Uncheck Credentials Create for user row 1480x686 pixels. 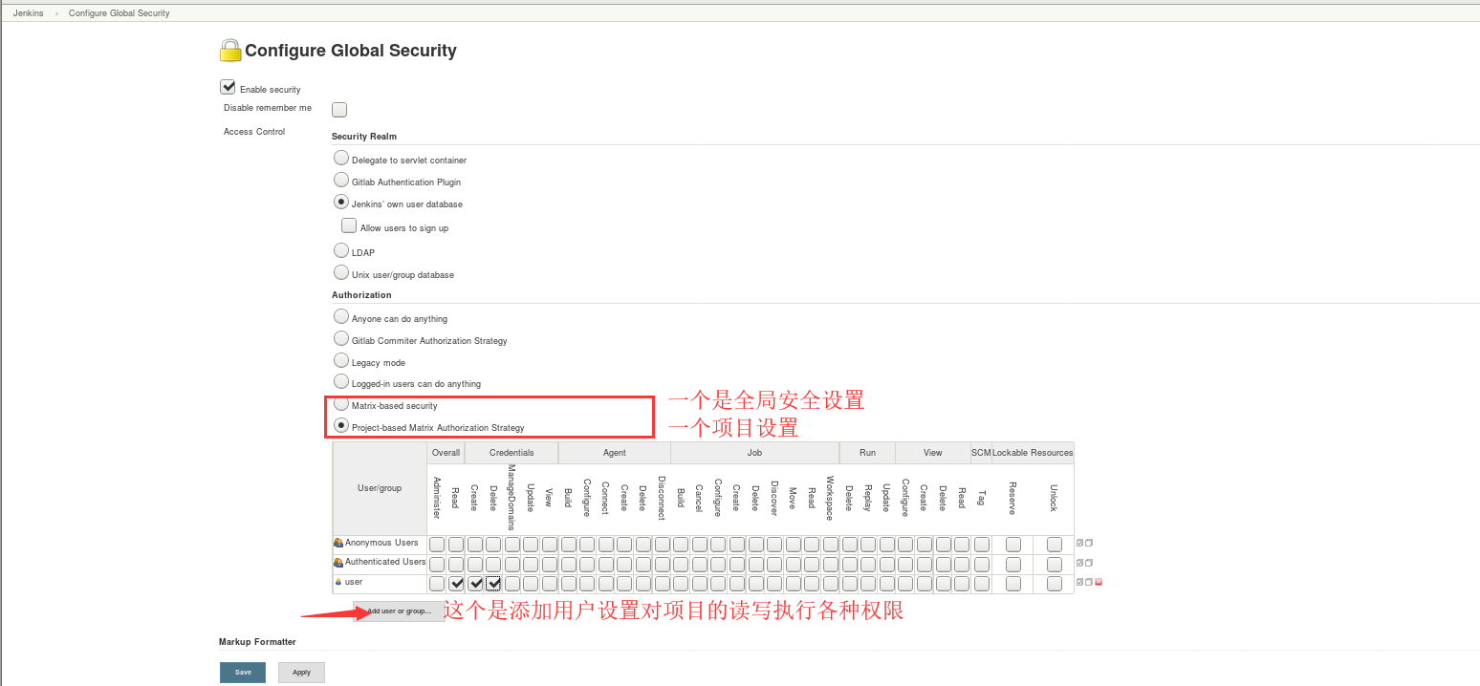[475, 584]
